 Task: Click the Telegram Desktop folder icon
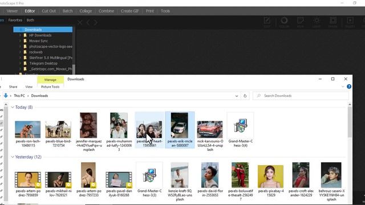click(x=25, y=63)
